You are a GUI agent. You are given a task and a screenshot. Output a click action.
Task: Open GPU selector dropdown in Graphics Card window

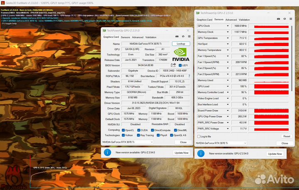(127, 142)
